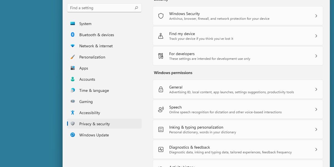334x167 pixels.
Task: Click 'Track your device' description text
Action: pos(201,39)
